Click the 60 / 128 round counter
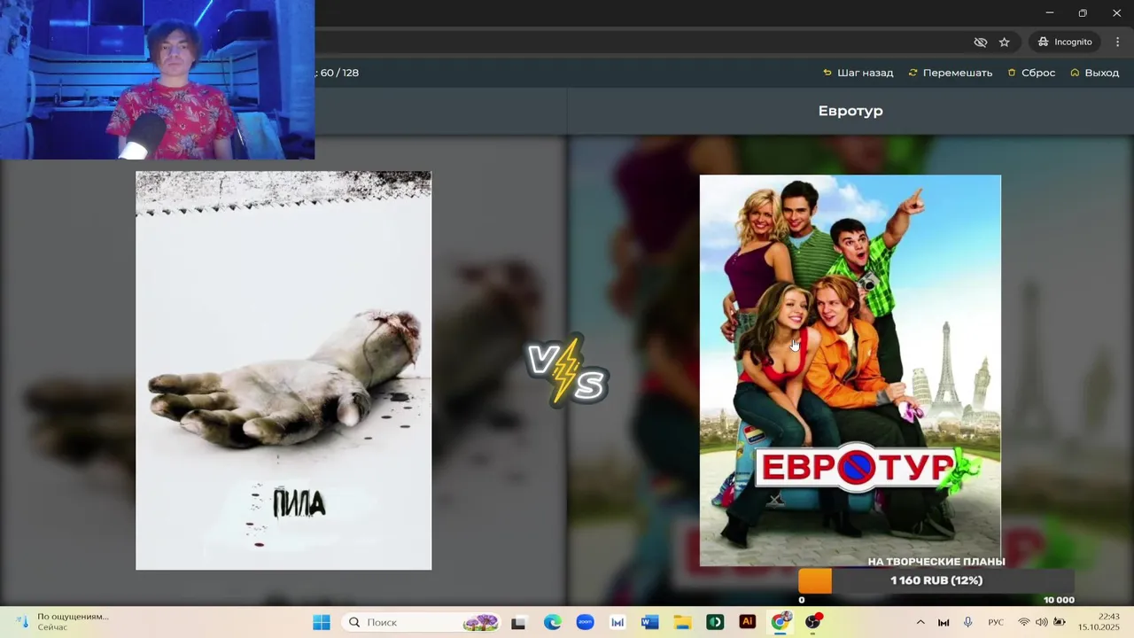Viewport: 1134px width, 638px height. tap(339, 73)
